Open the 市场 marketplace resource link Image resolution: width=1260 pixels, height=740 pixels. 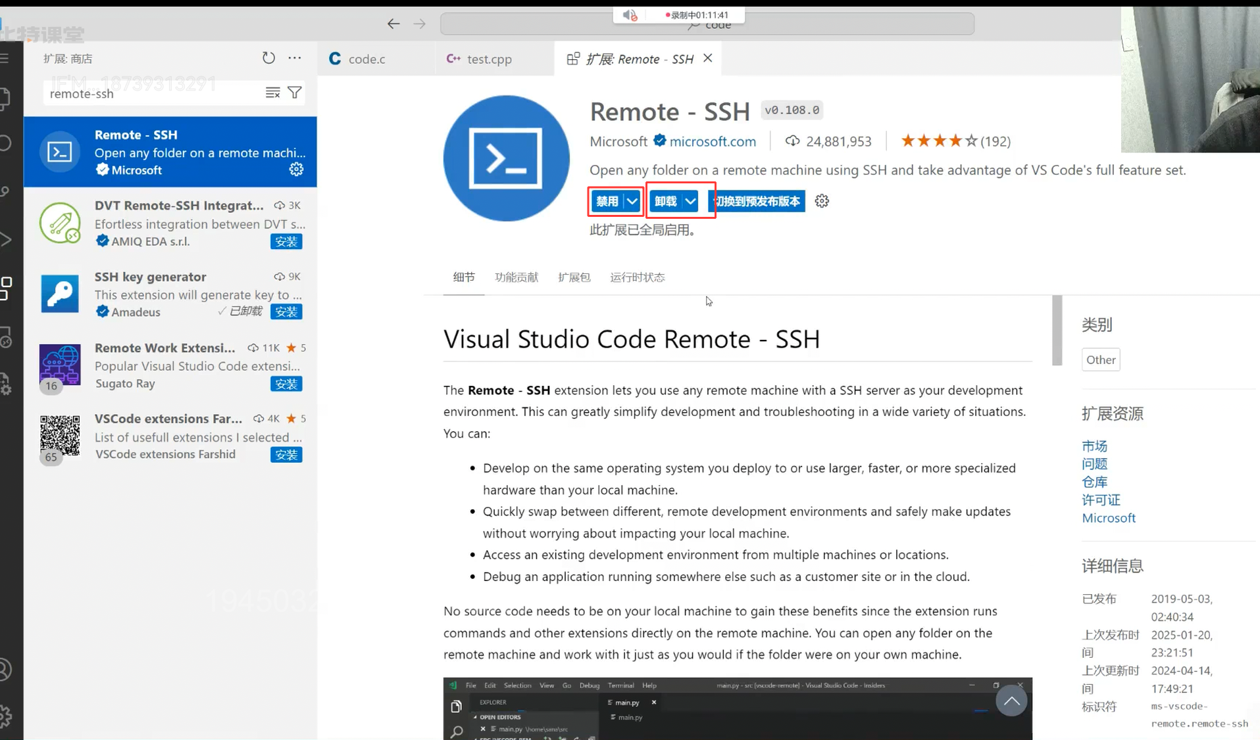(x=1094, y=446)
